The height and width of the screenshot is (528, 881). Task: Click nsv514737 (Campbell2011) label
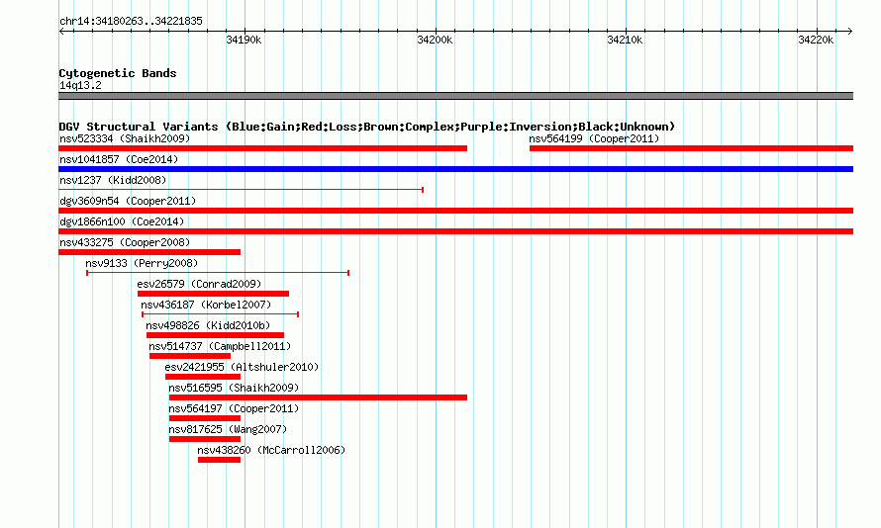tap(220, 346)
